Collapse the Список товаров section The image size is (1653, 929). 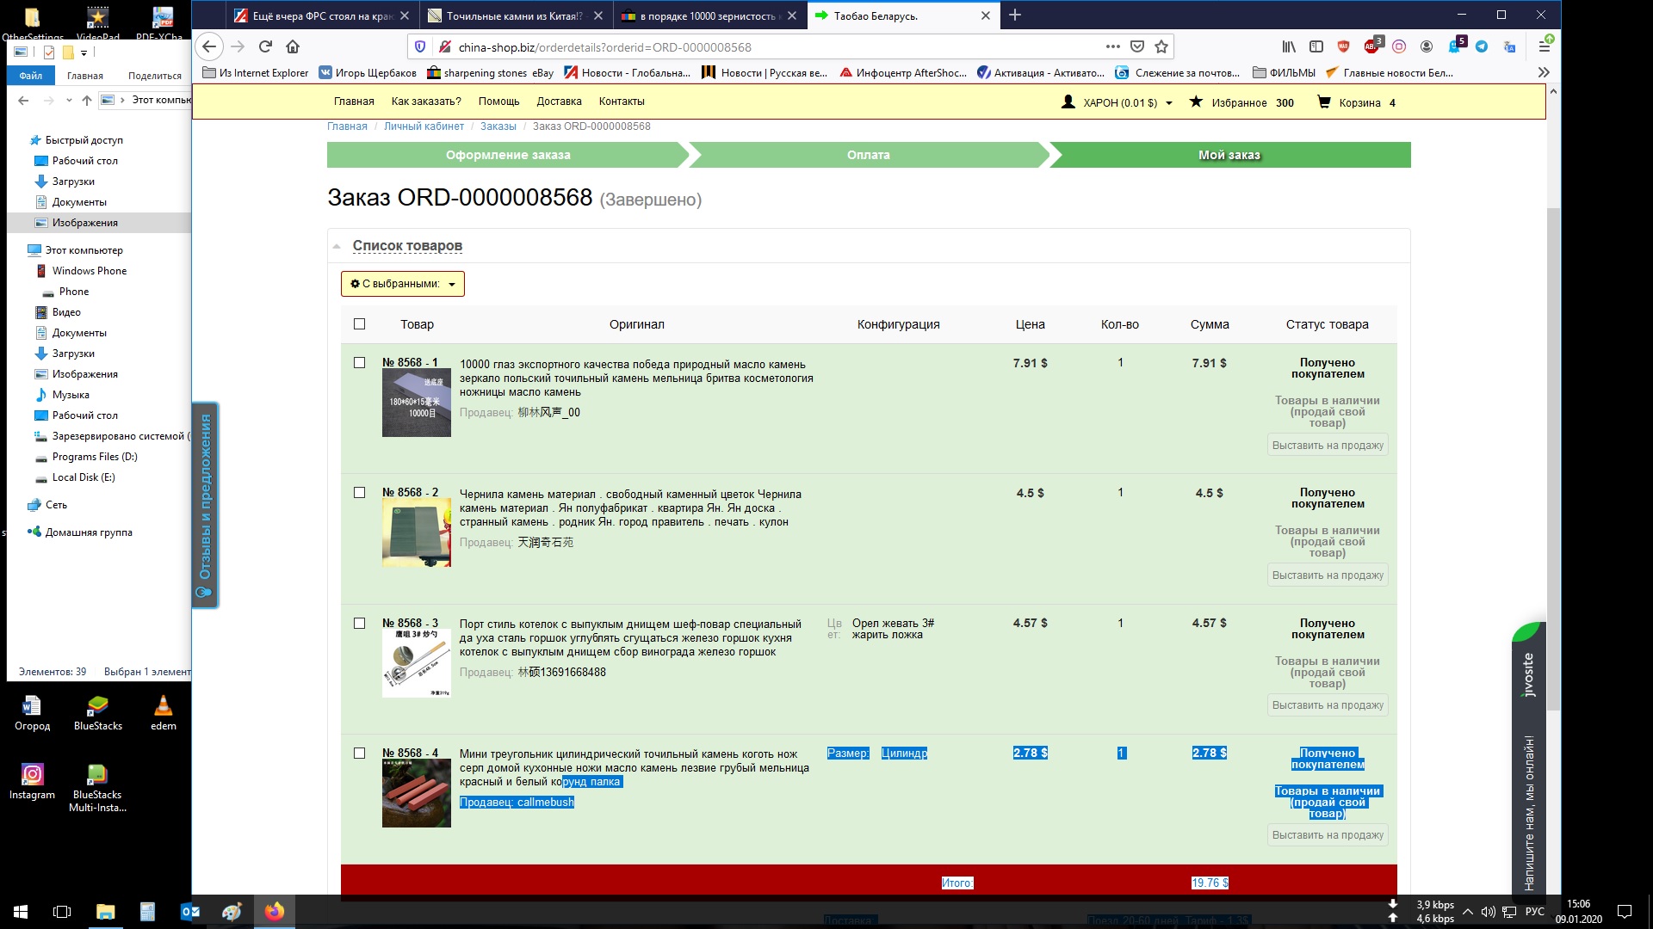pyautogui.click(x=407, y=246)
